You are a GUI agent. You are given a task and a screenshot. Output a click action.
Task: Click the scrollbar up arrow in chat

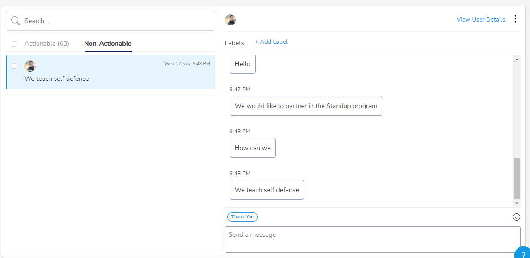[x=517, y=60]
